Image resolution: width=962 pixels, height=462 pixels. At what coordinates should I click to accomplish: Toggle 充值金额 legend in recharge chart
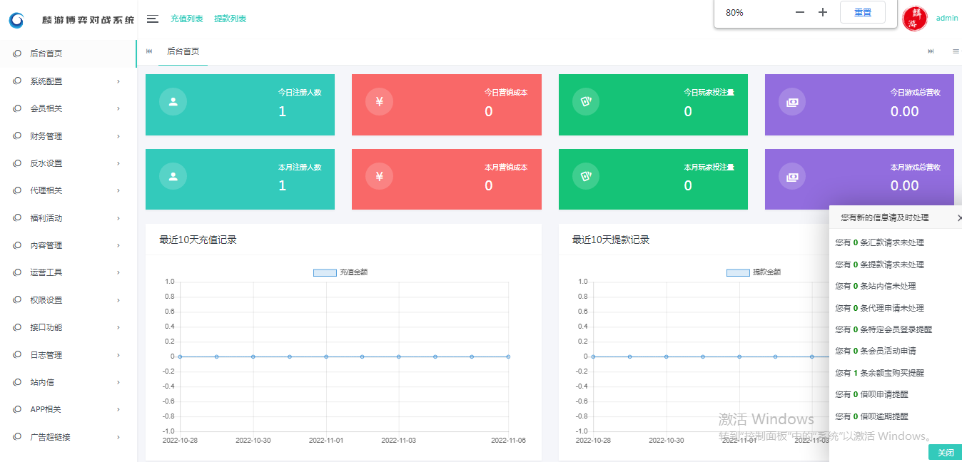tap(340, 272)
